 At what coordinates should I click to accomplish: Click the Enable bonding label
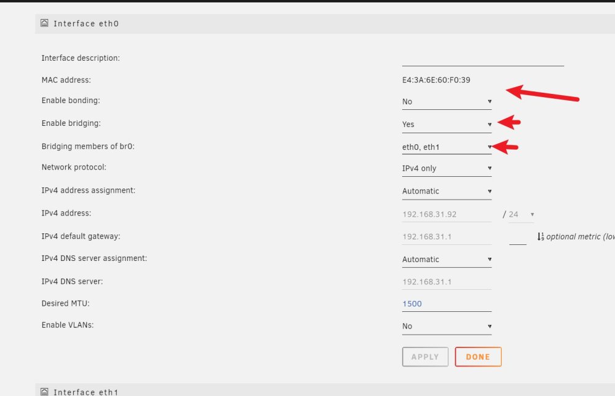pyautogui.click(x=71, y=100)
